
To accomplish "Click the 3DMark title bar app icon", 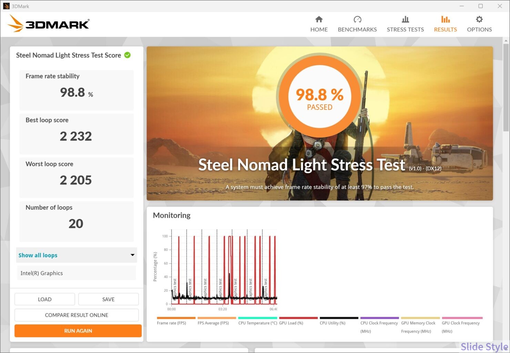I will pos(6,6).
